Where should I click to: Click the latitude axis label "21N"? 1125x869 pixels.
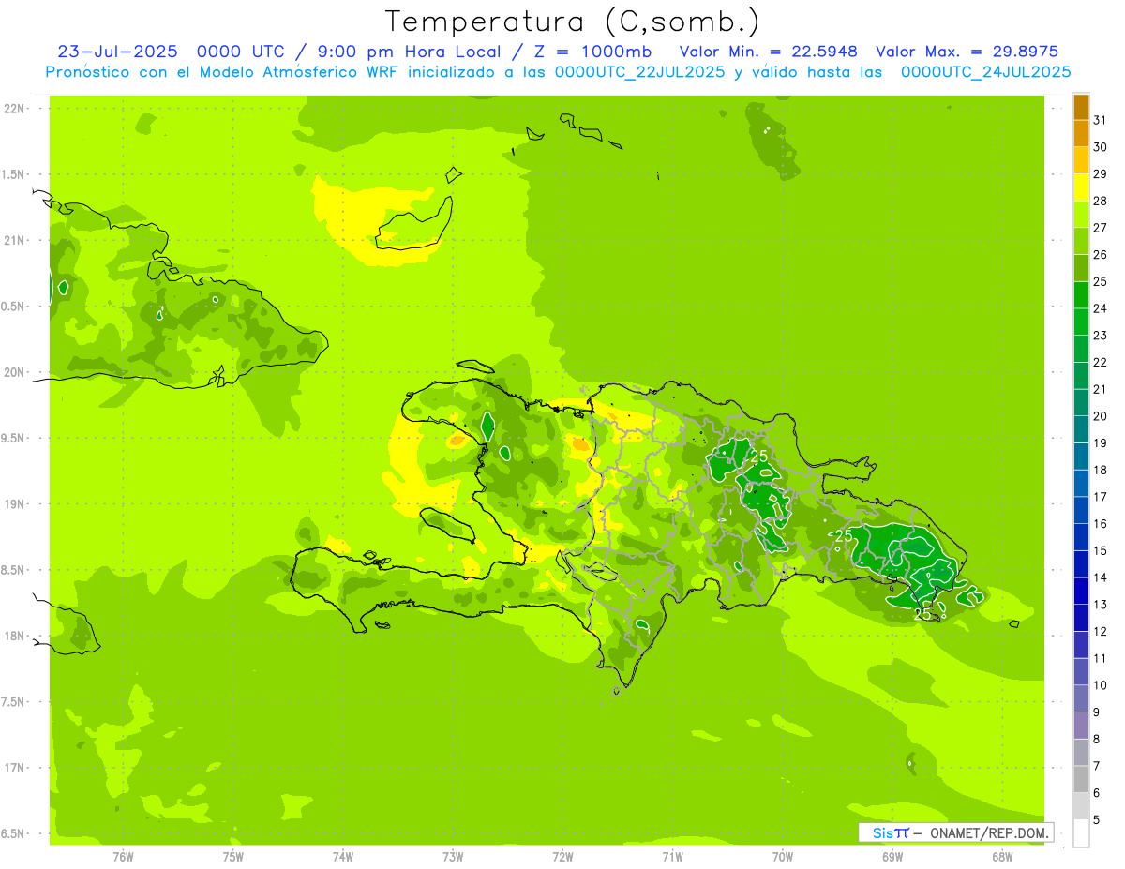[x=15, y=240]
